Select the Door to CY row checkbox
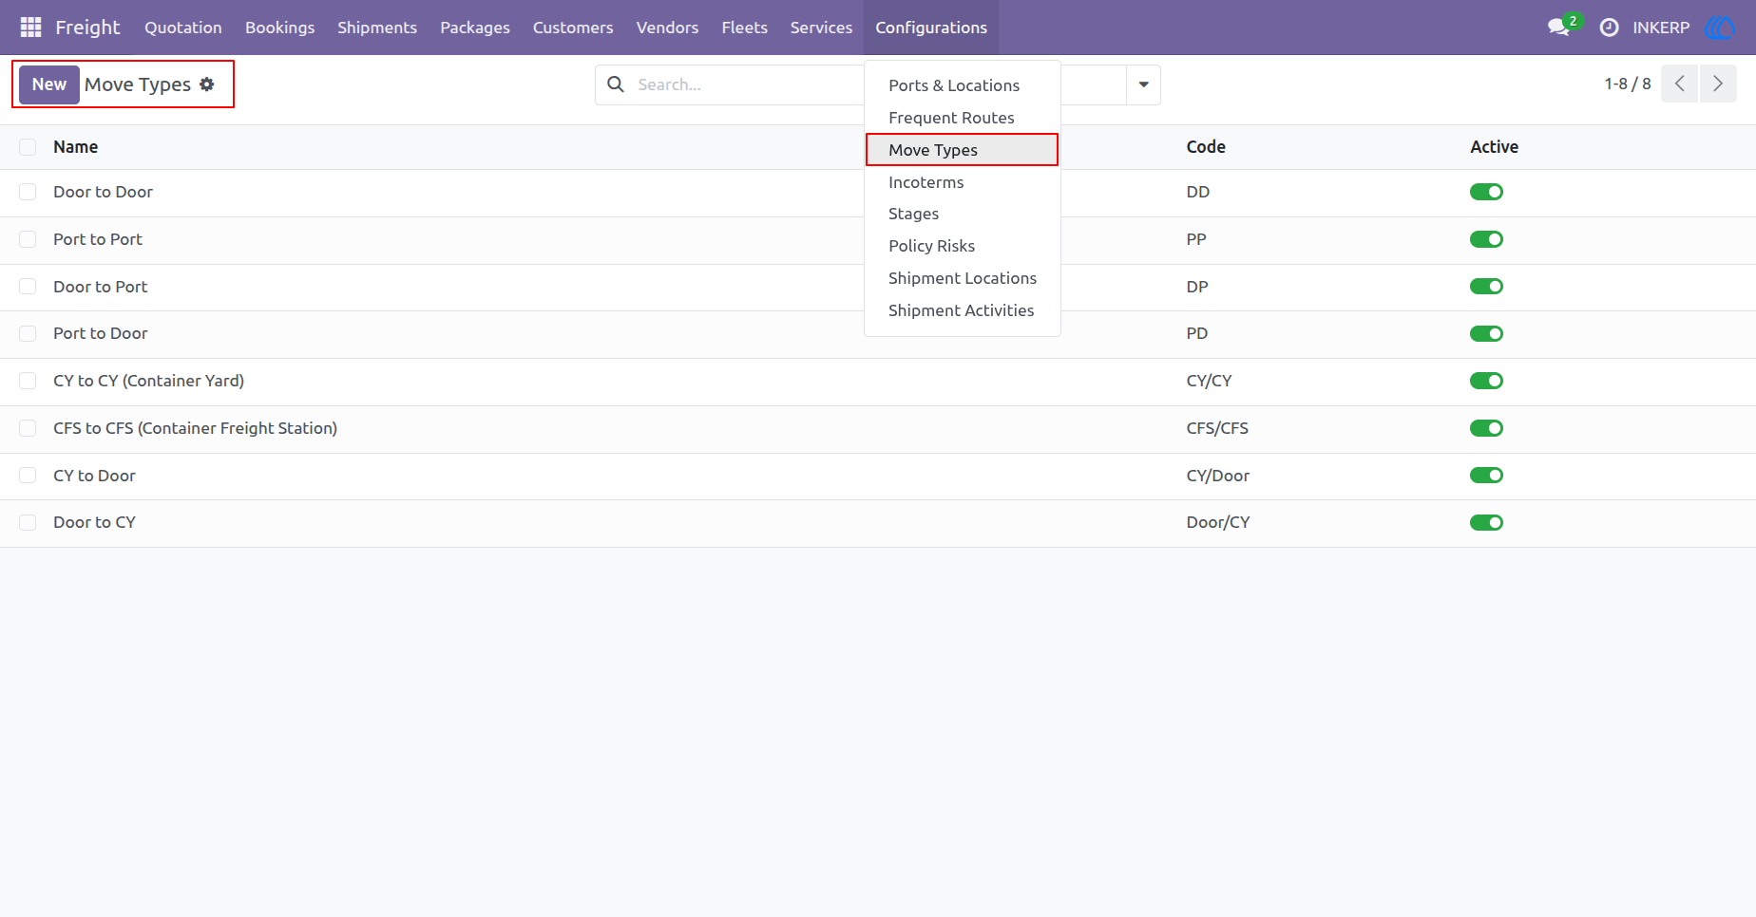 click(28, 522)
